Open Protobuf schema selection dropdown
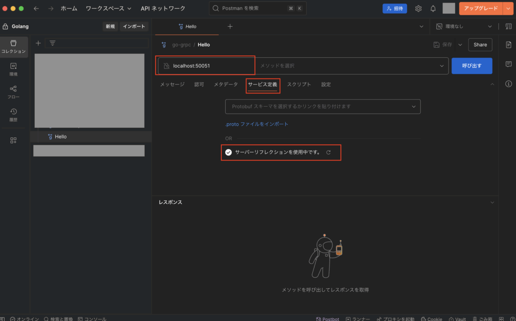 323,107
